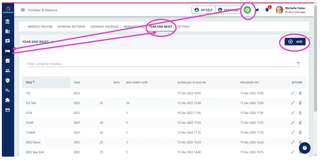This screenshot has width=320, height=160.
Task: Open the chat message sidebar icon
Action: (x=7, y=41)
